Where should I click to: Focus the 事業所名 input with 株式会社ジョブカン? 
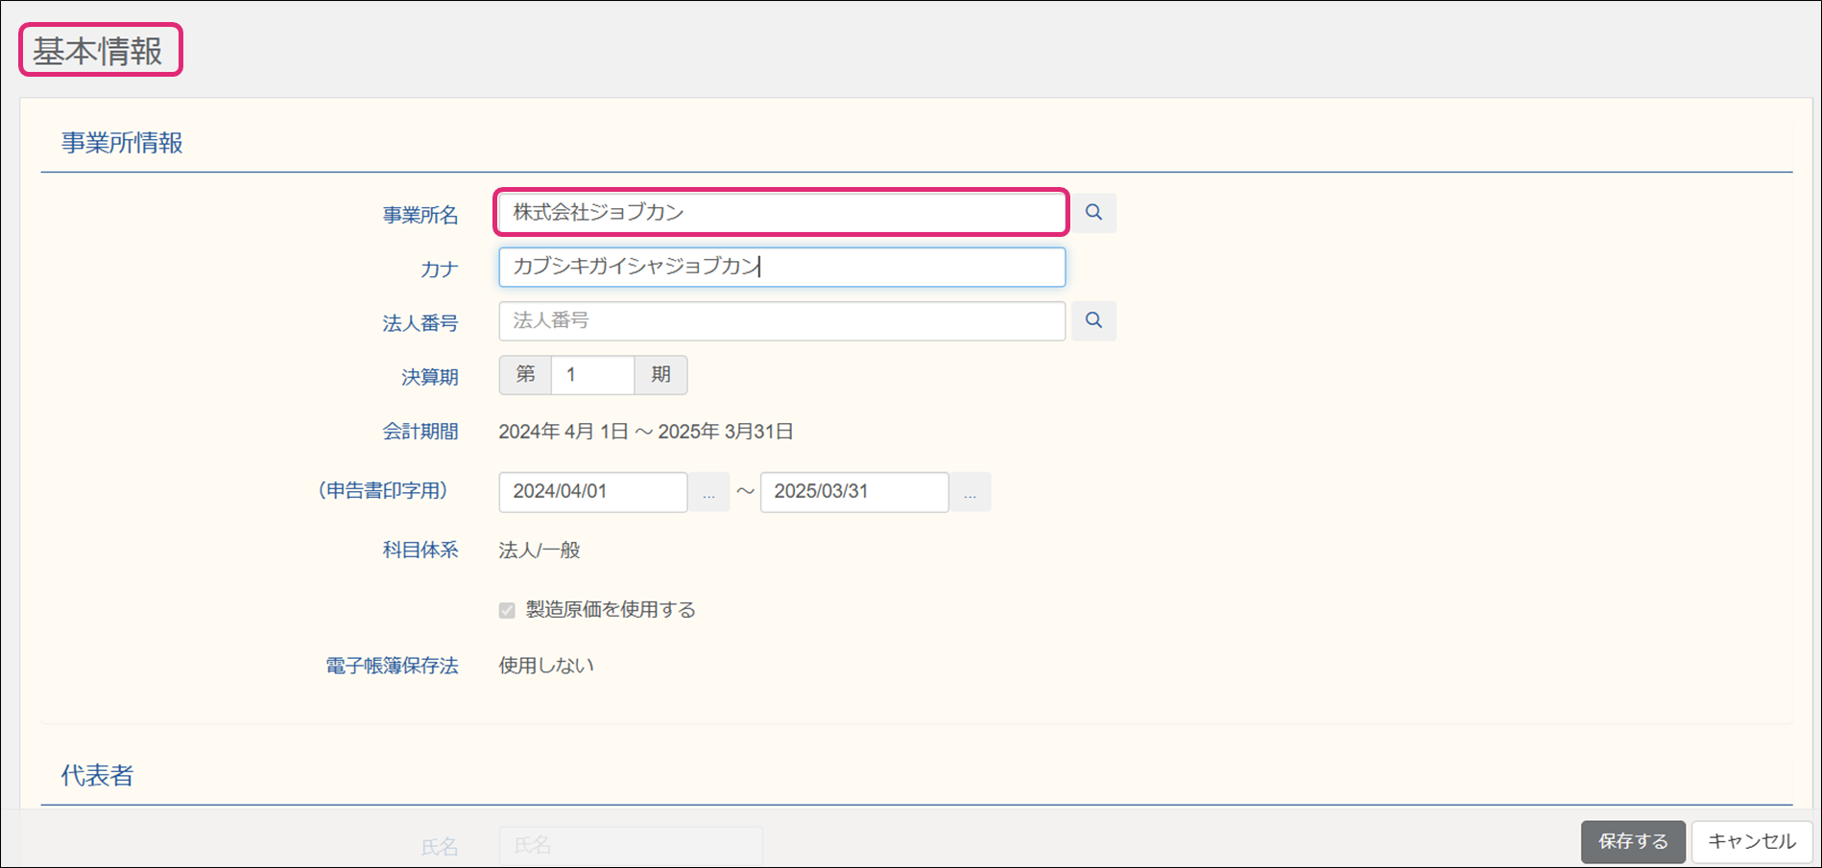pyautogui.click(x=781, y=213)
